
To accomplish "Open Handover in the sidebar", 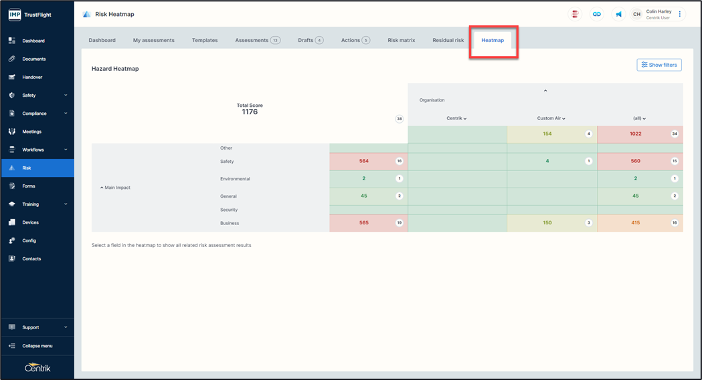I will [32, 77].
